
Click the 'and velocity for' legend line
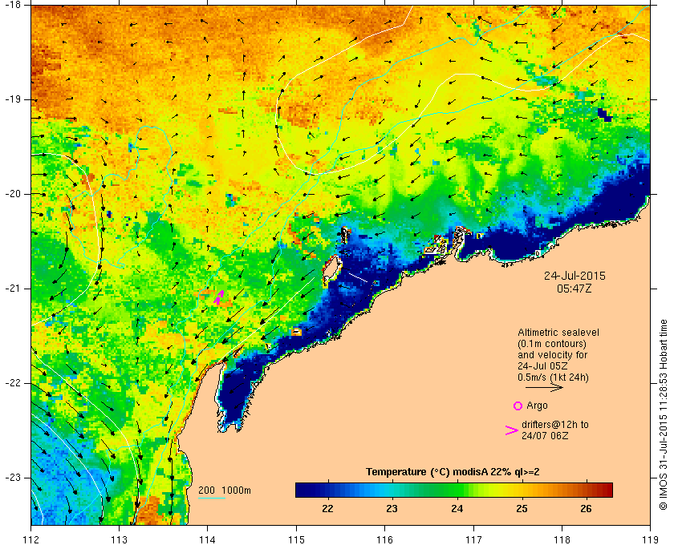552,355
